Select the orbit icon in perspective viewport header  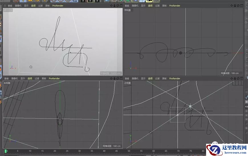(118, 5)
